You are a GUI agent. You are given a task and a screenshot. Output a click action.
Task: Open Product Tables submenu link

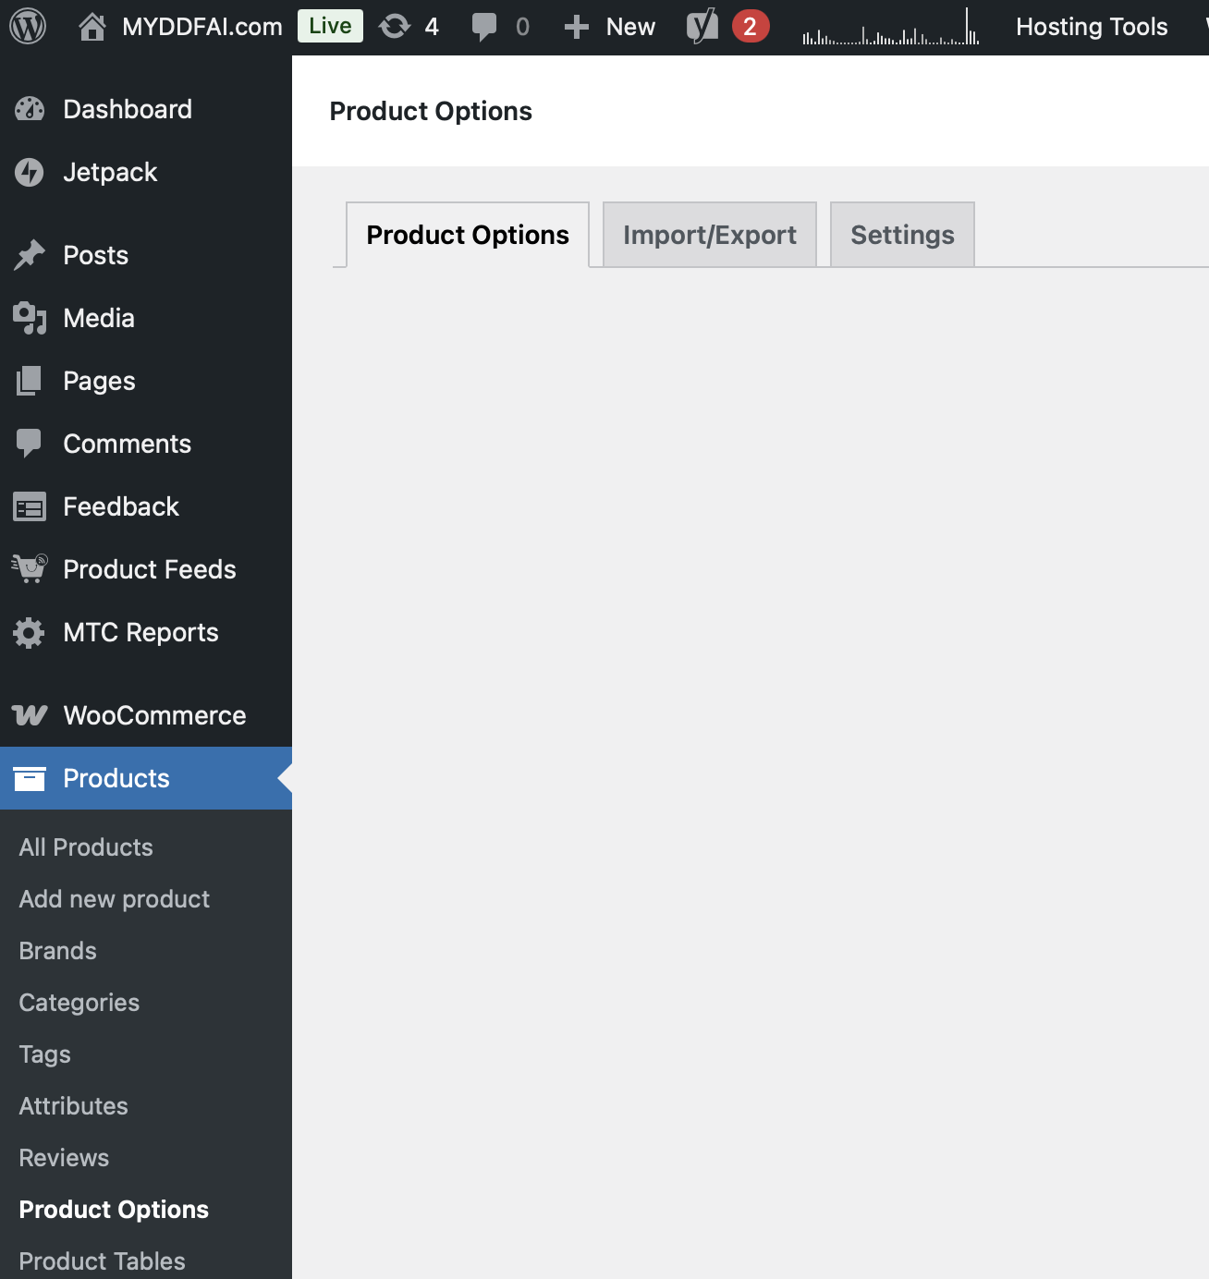click(102, 1261)
